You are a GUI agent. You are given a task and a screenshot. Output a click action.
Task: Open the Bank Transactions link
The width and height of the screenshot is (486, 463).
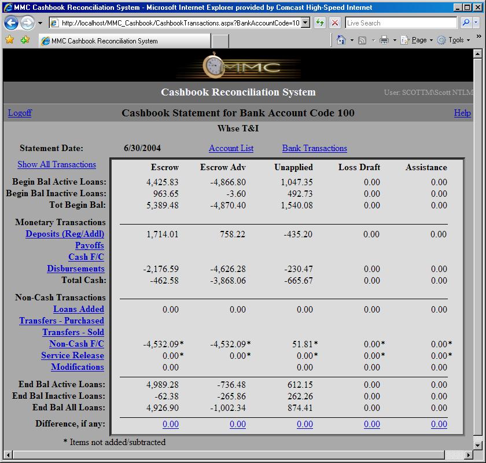point(314,148)
